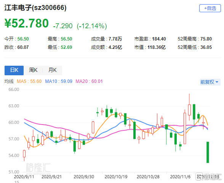This screenshot has height=183, width=224.
Task: Select the 今开 opening price 56.50
Action: [x=23, y=39]
